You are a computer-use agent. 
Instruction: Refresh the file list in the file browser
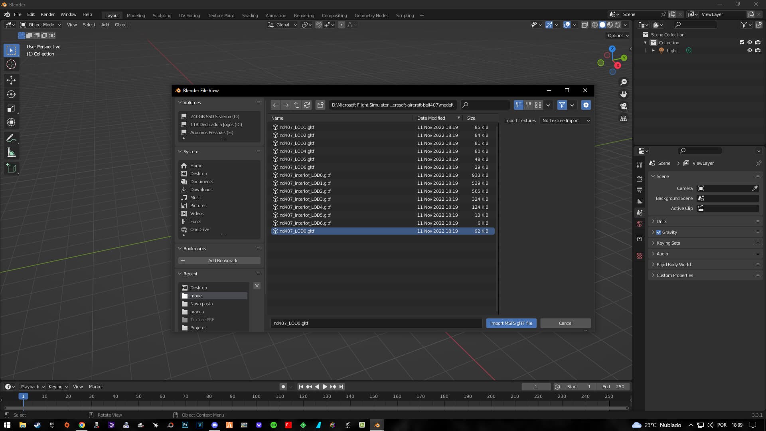tap(307, 105)
